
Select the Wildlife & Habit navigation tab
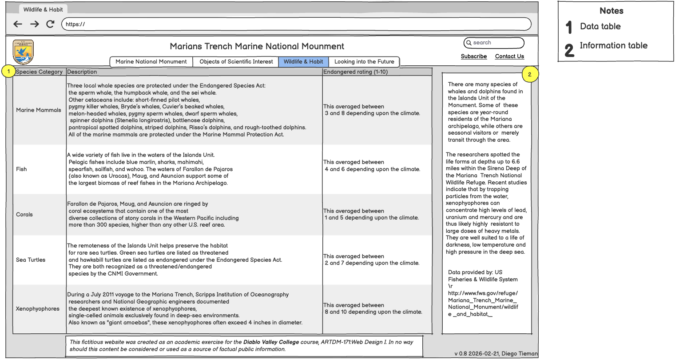(x=303, y=62)
